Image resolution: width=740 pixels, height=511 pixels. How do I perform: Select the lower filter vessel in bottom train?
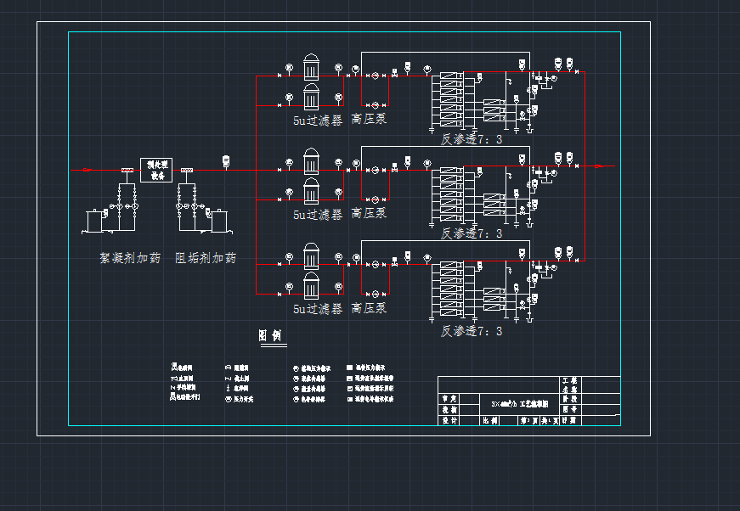tap(311, 287)
